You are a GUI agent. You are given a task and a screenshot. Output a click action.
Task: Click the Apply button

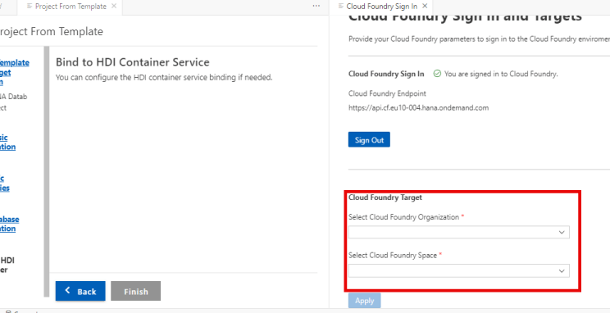(x=365, y=301)
